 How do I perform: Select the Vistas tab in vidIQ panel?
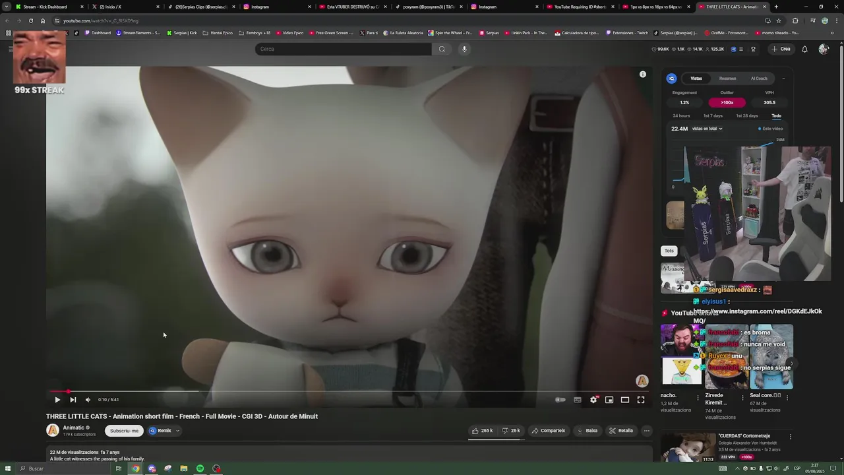[x=696, y=79]
